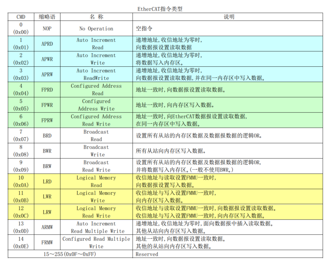Viewport: 326px width, 260px height.
Task: Click the 'FPWR' abbreviation cell
Action: point(47,105)
